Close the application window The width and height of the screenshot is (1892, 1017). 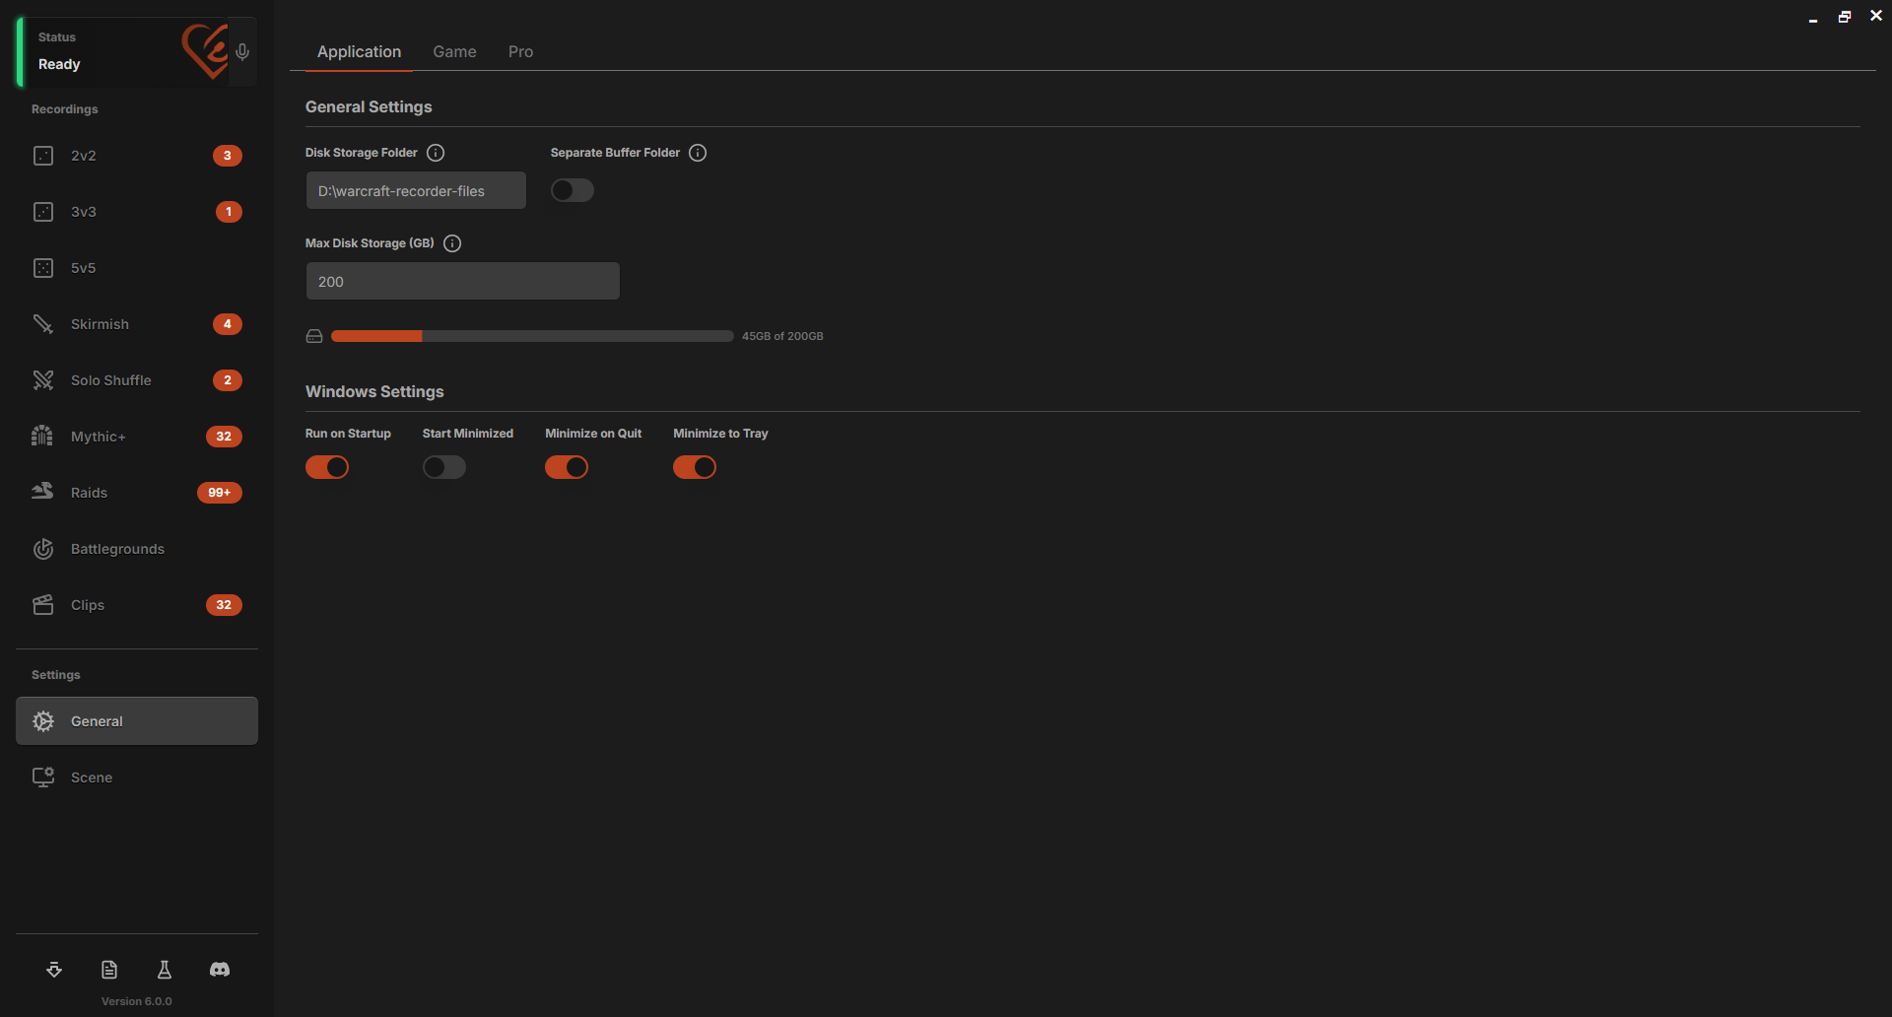point(1876,16)
